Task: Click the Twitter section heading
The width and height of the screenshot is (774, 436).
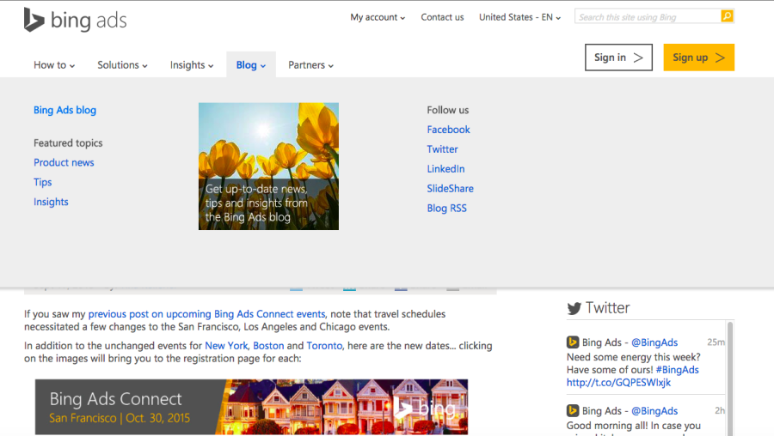Action: point(607,308)
